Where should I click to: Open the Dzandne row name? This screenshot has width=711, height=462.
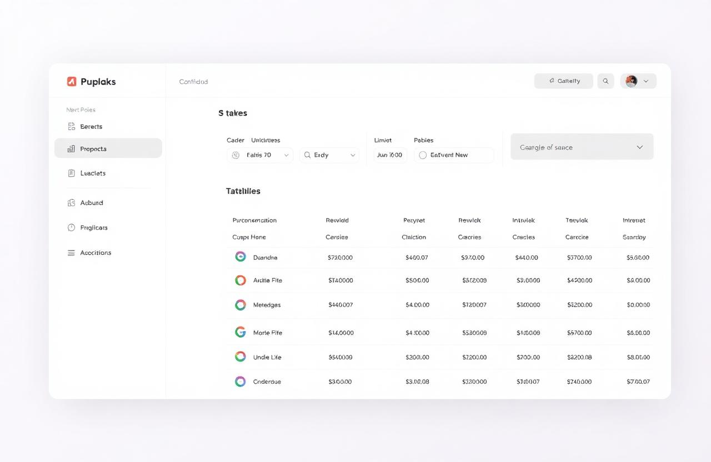(x=265, y=258)
